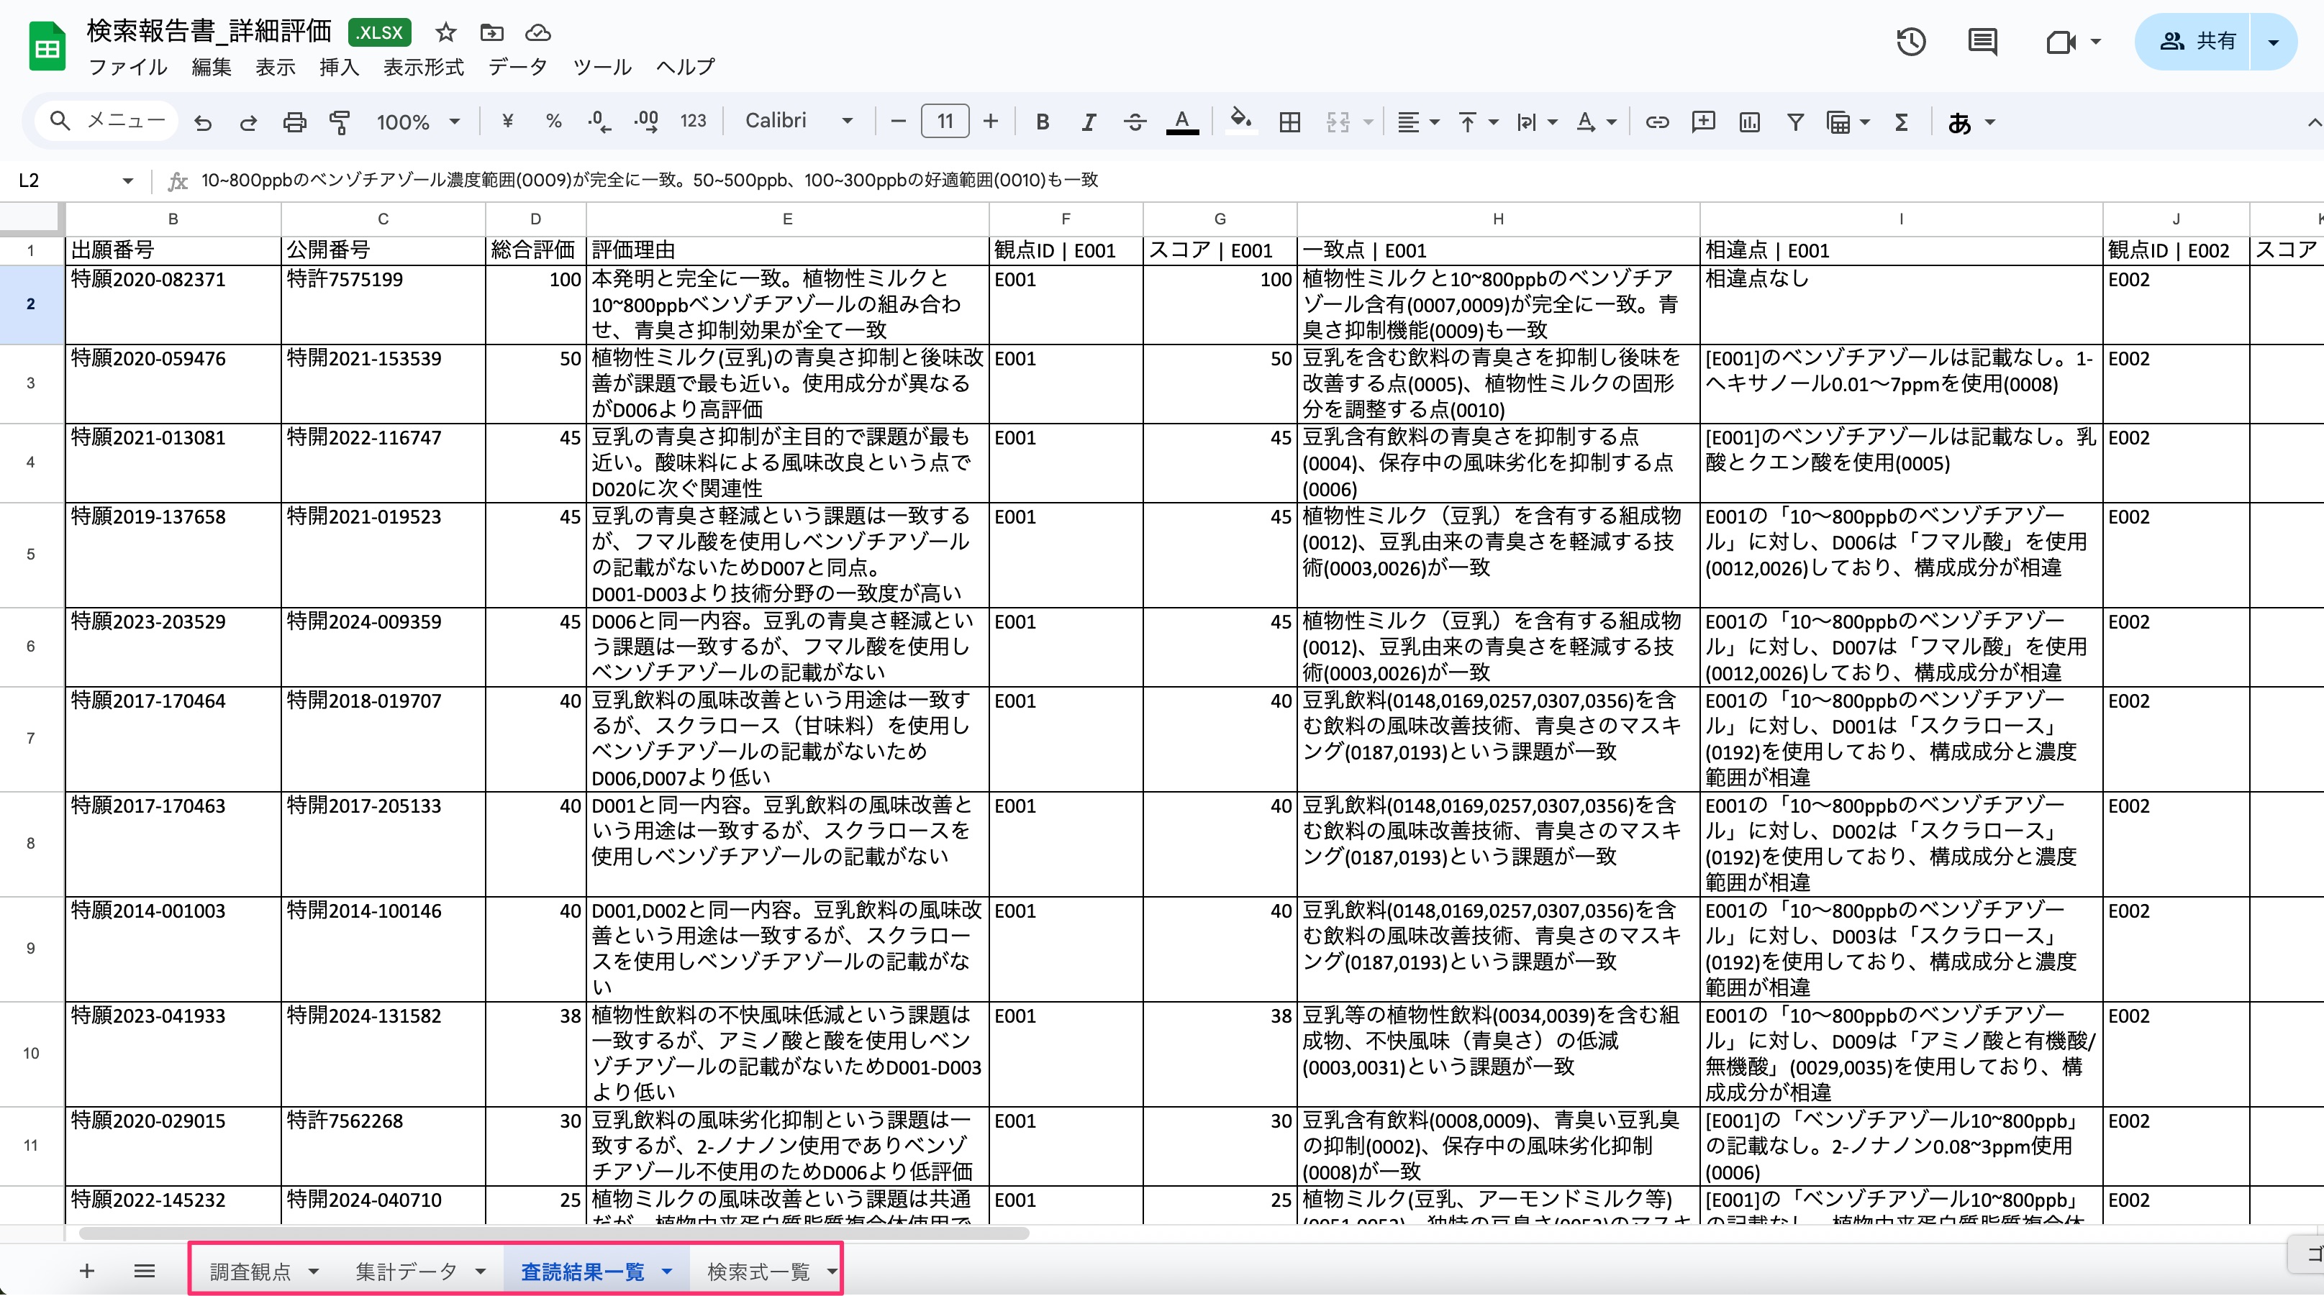Print the spreadsheet via printer icon

(294, 122)
